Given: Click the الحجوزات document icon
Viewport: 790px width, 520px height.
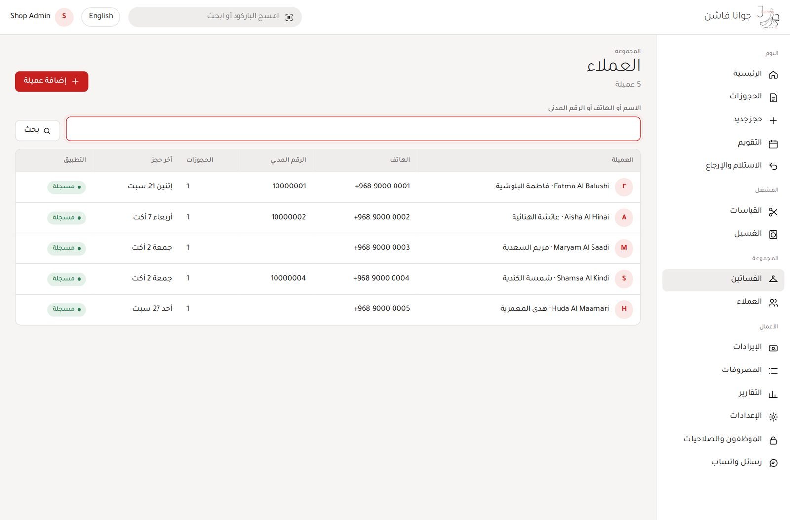Looking at the screenshot, I should 773,97.
